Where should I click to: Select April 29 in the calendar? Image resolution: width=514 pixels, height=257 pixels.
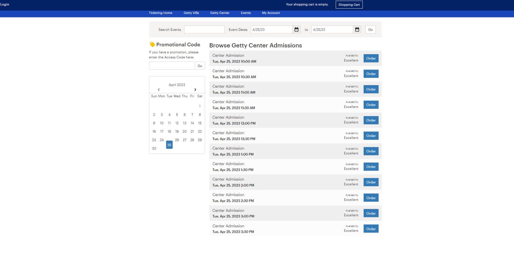tap(200, 140)
